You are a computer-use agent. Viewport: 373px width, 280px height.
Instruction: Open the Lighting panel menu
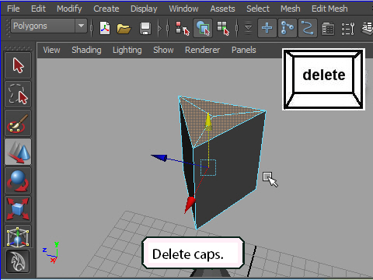tap(127, 50)
